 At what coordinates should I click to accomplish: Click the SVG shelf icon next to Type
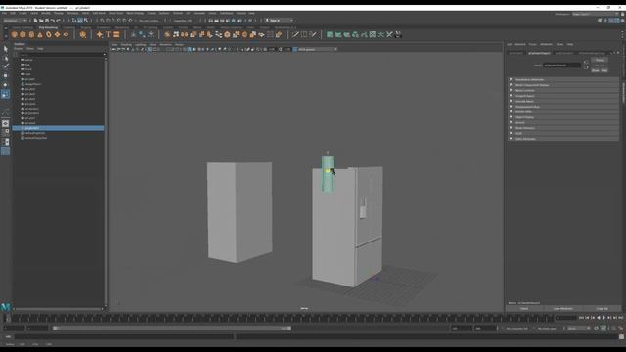click(x=116, y=35)
